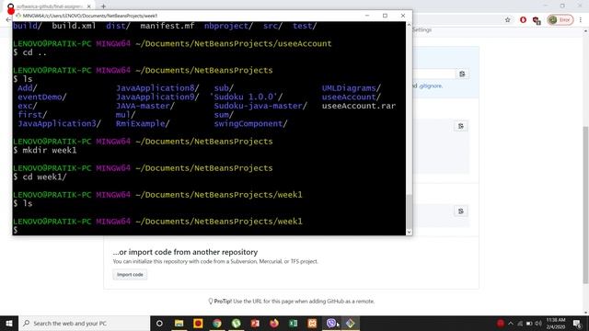This screenshot has width=589, height=331.
Task: Click 'Sudoku-java-master/' in terminal output
Action: 260,106
